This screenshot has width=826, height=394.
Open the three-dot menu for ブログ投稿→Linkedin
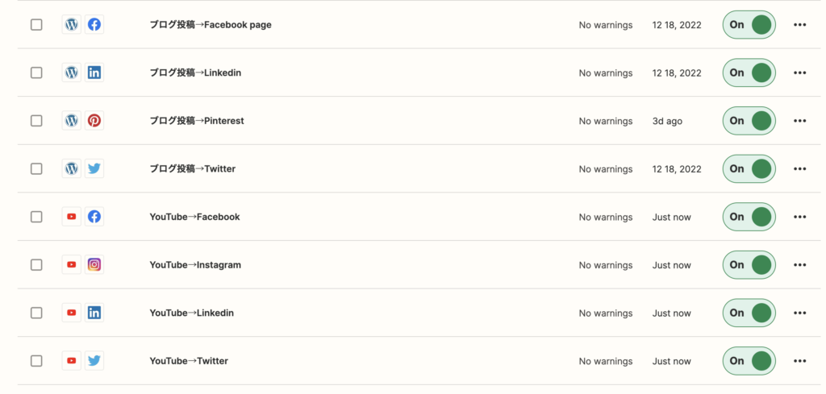[x=799, y=73]
